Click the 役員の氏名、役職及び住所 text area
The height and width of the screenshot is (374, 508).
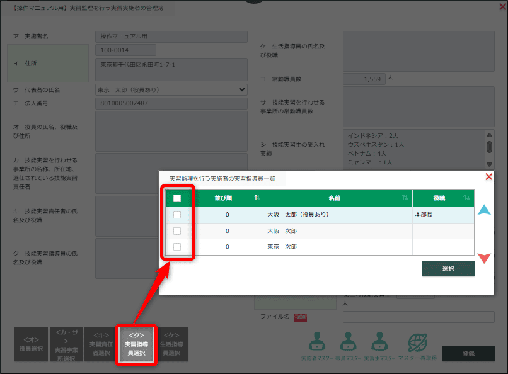[x=171, y=131]
